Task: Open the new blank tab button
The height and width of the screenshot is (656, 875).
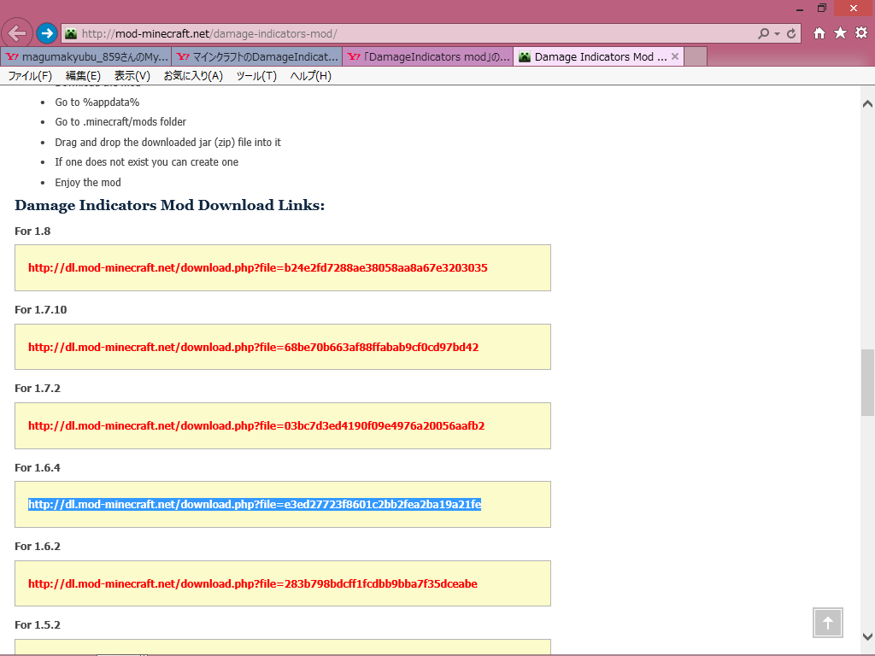Action: coord(696,57)
